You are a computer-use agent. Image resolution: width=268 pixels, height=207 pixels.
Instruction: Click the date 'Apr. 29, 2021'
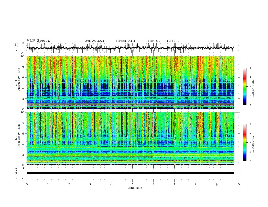tap(94, 41)
